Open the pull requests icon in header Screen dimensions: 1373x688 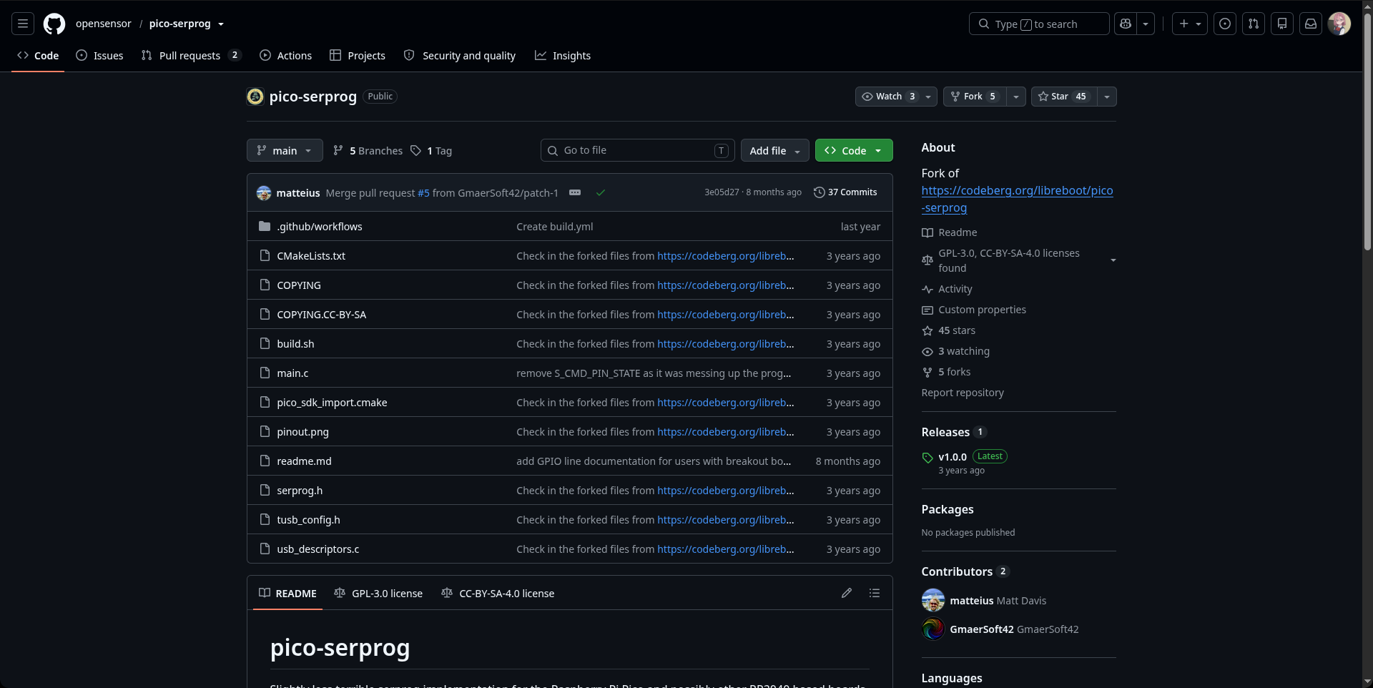point(1254,24)
